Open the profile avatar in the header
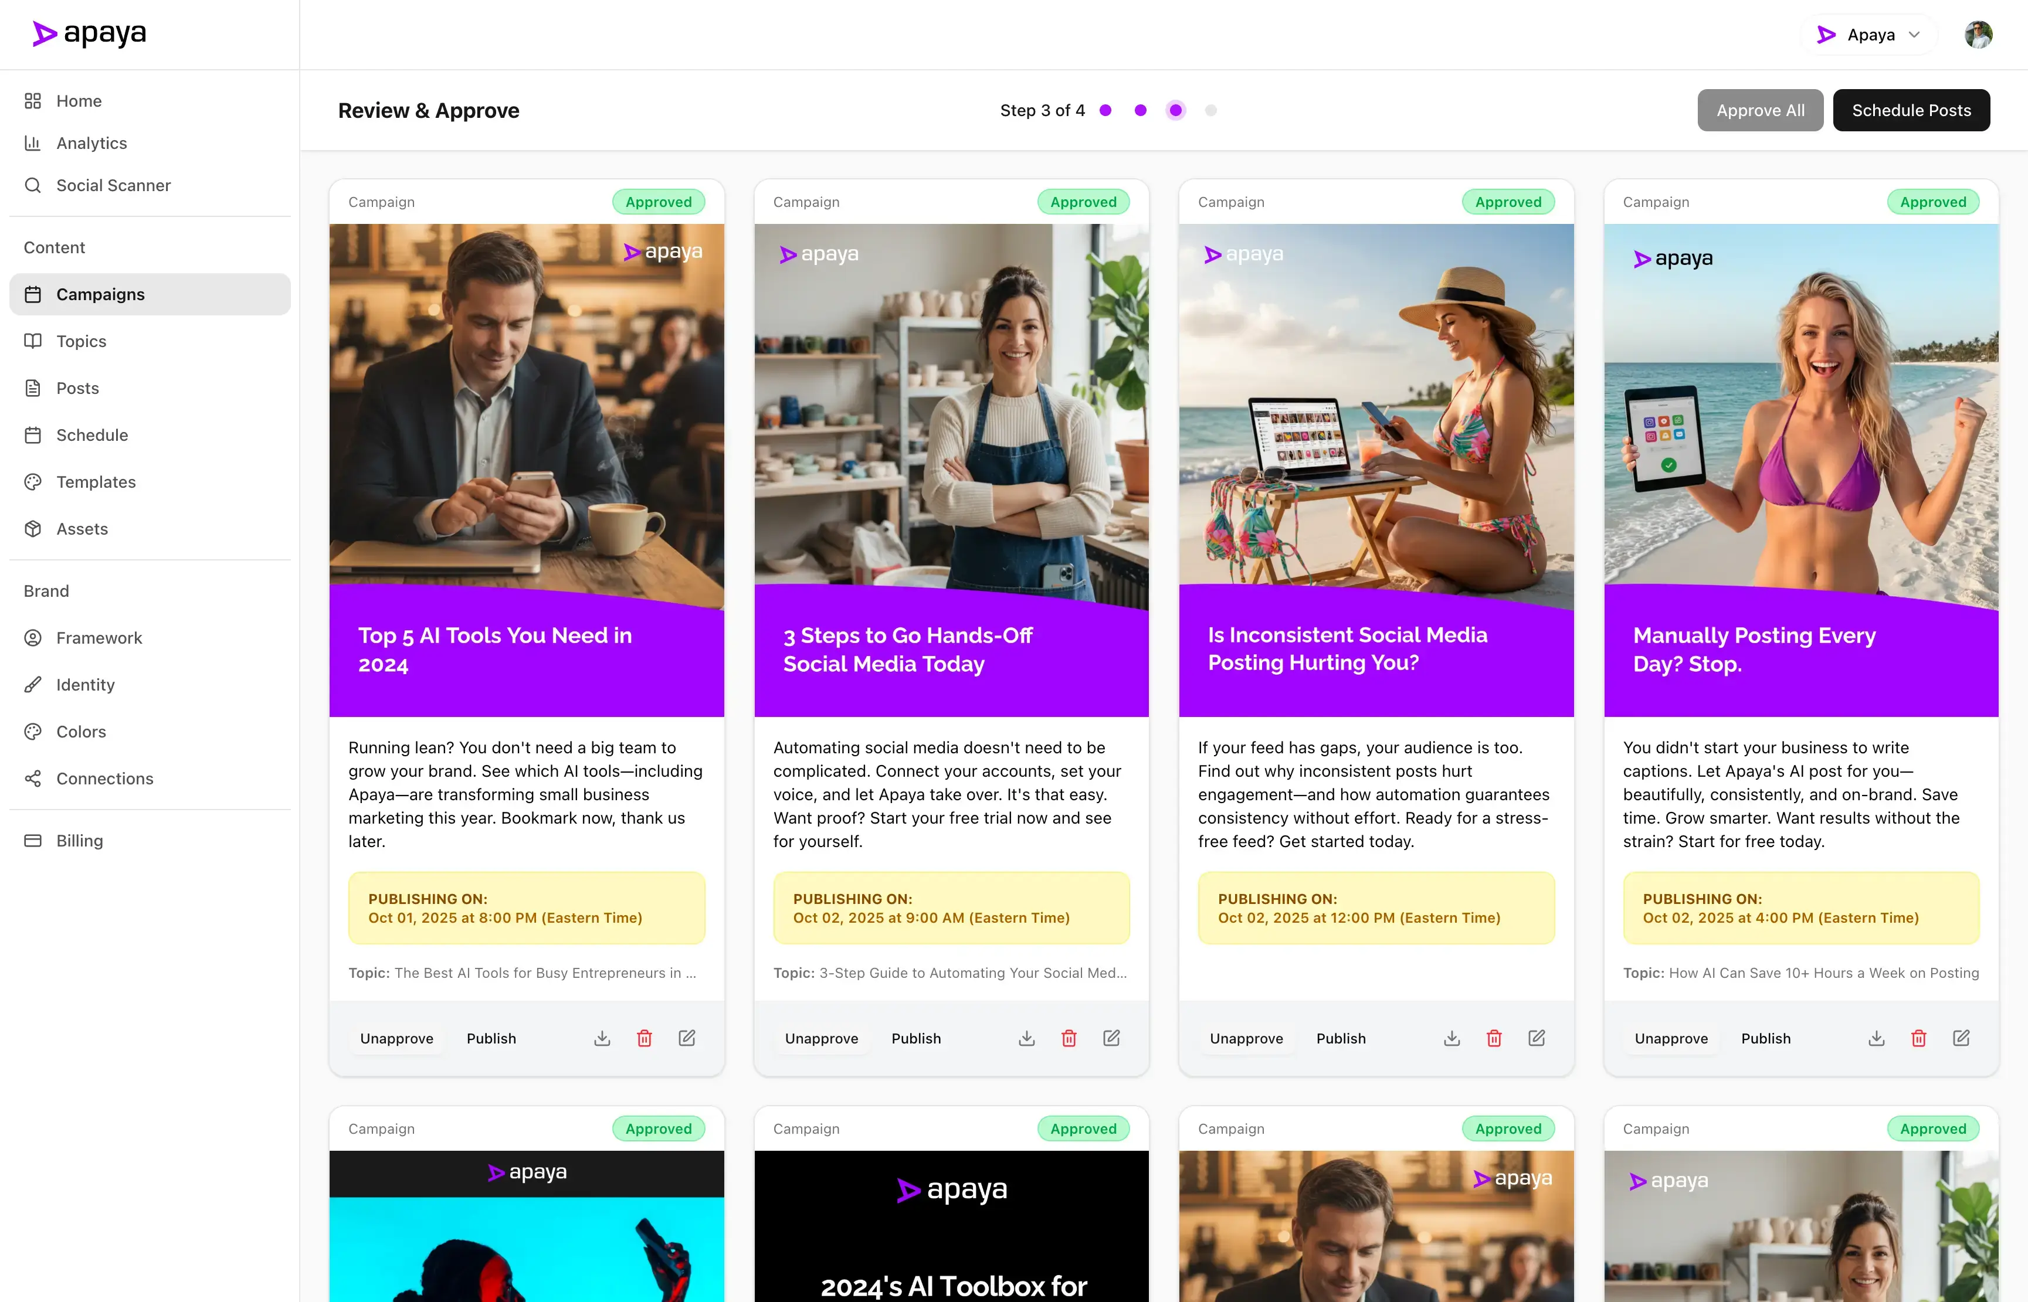Screen dimensions: 2028x1302 [1978, 35]
